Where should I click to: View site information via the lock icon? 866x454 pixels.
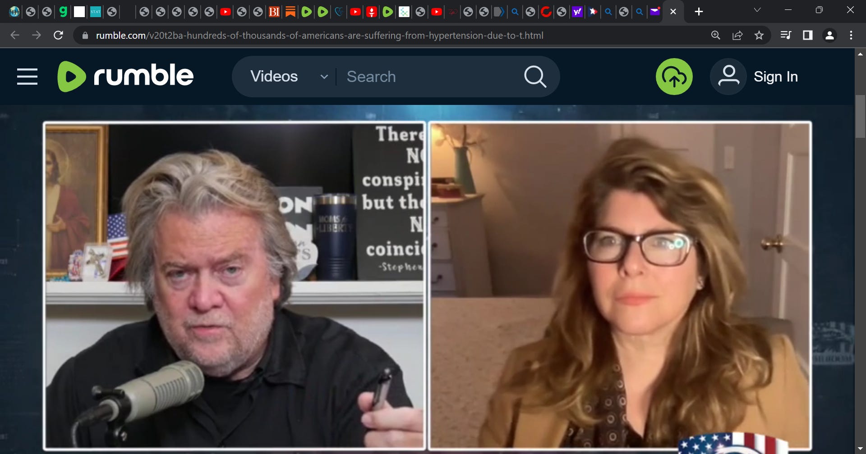[85, 35]
